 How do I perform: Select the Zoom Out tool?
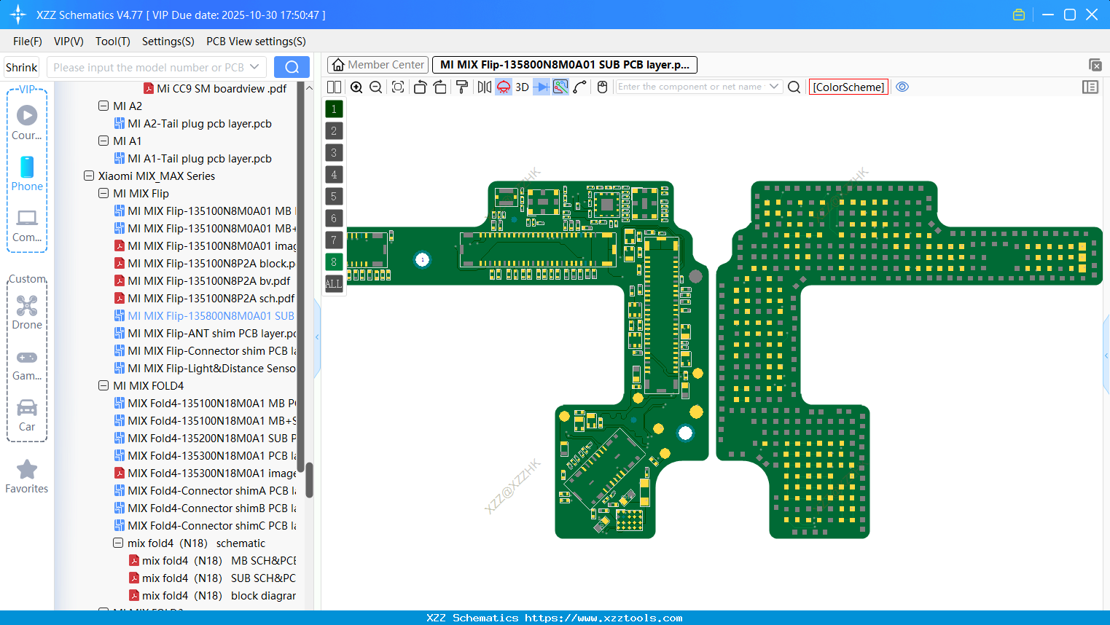[x=376, y=87]
